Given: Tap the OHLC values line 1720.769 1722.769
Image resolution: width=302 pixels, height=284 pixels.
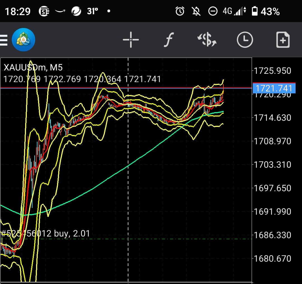Looking at the screenshot, I should (82, 79).
